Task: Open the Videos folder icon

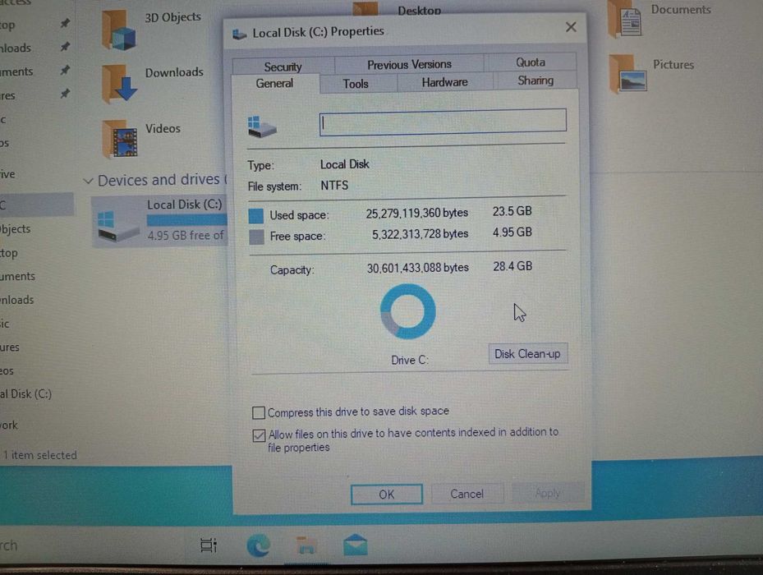Action: pyautogui.click(x=120, y=139)
